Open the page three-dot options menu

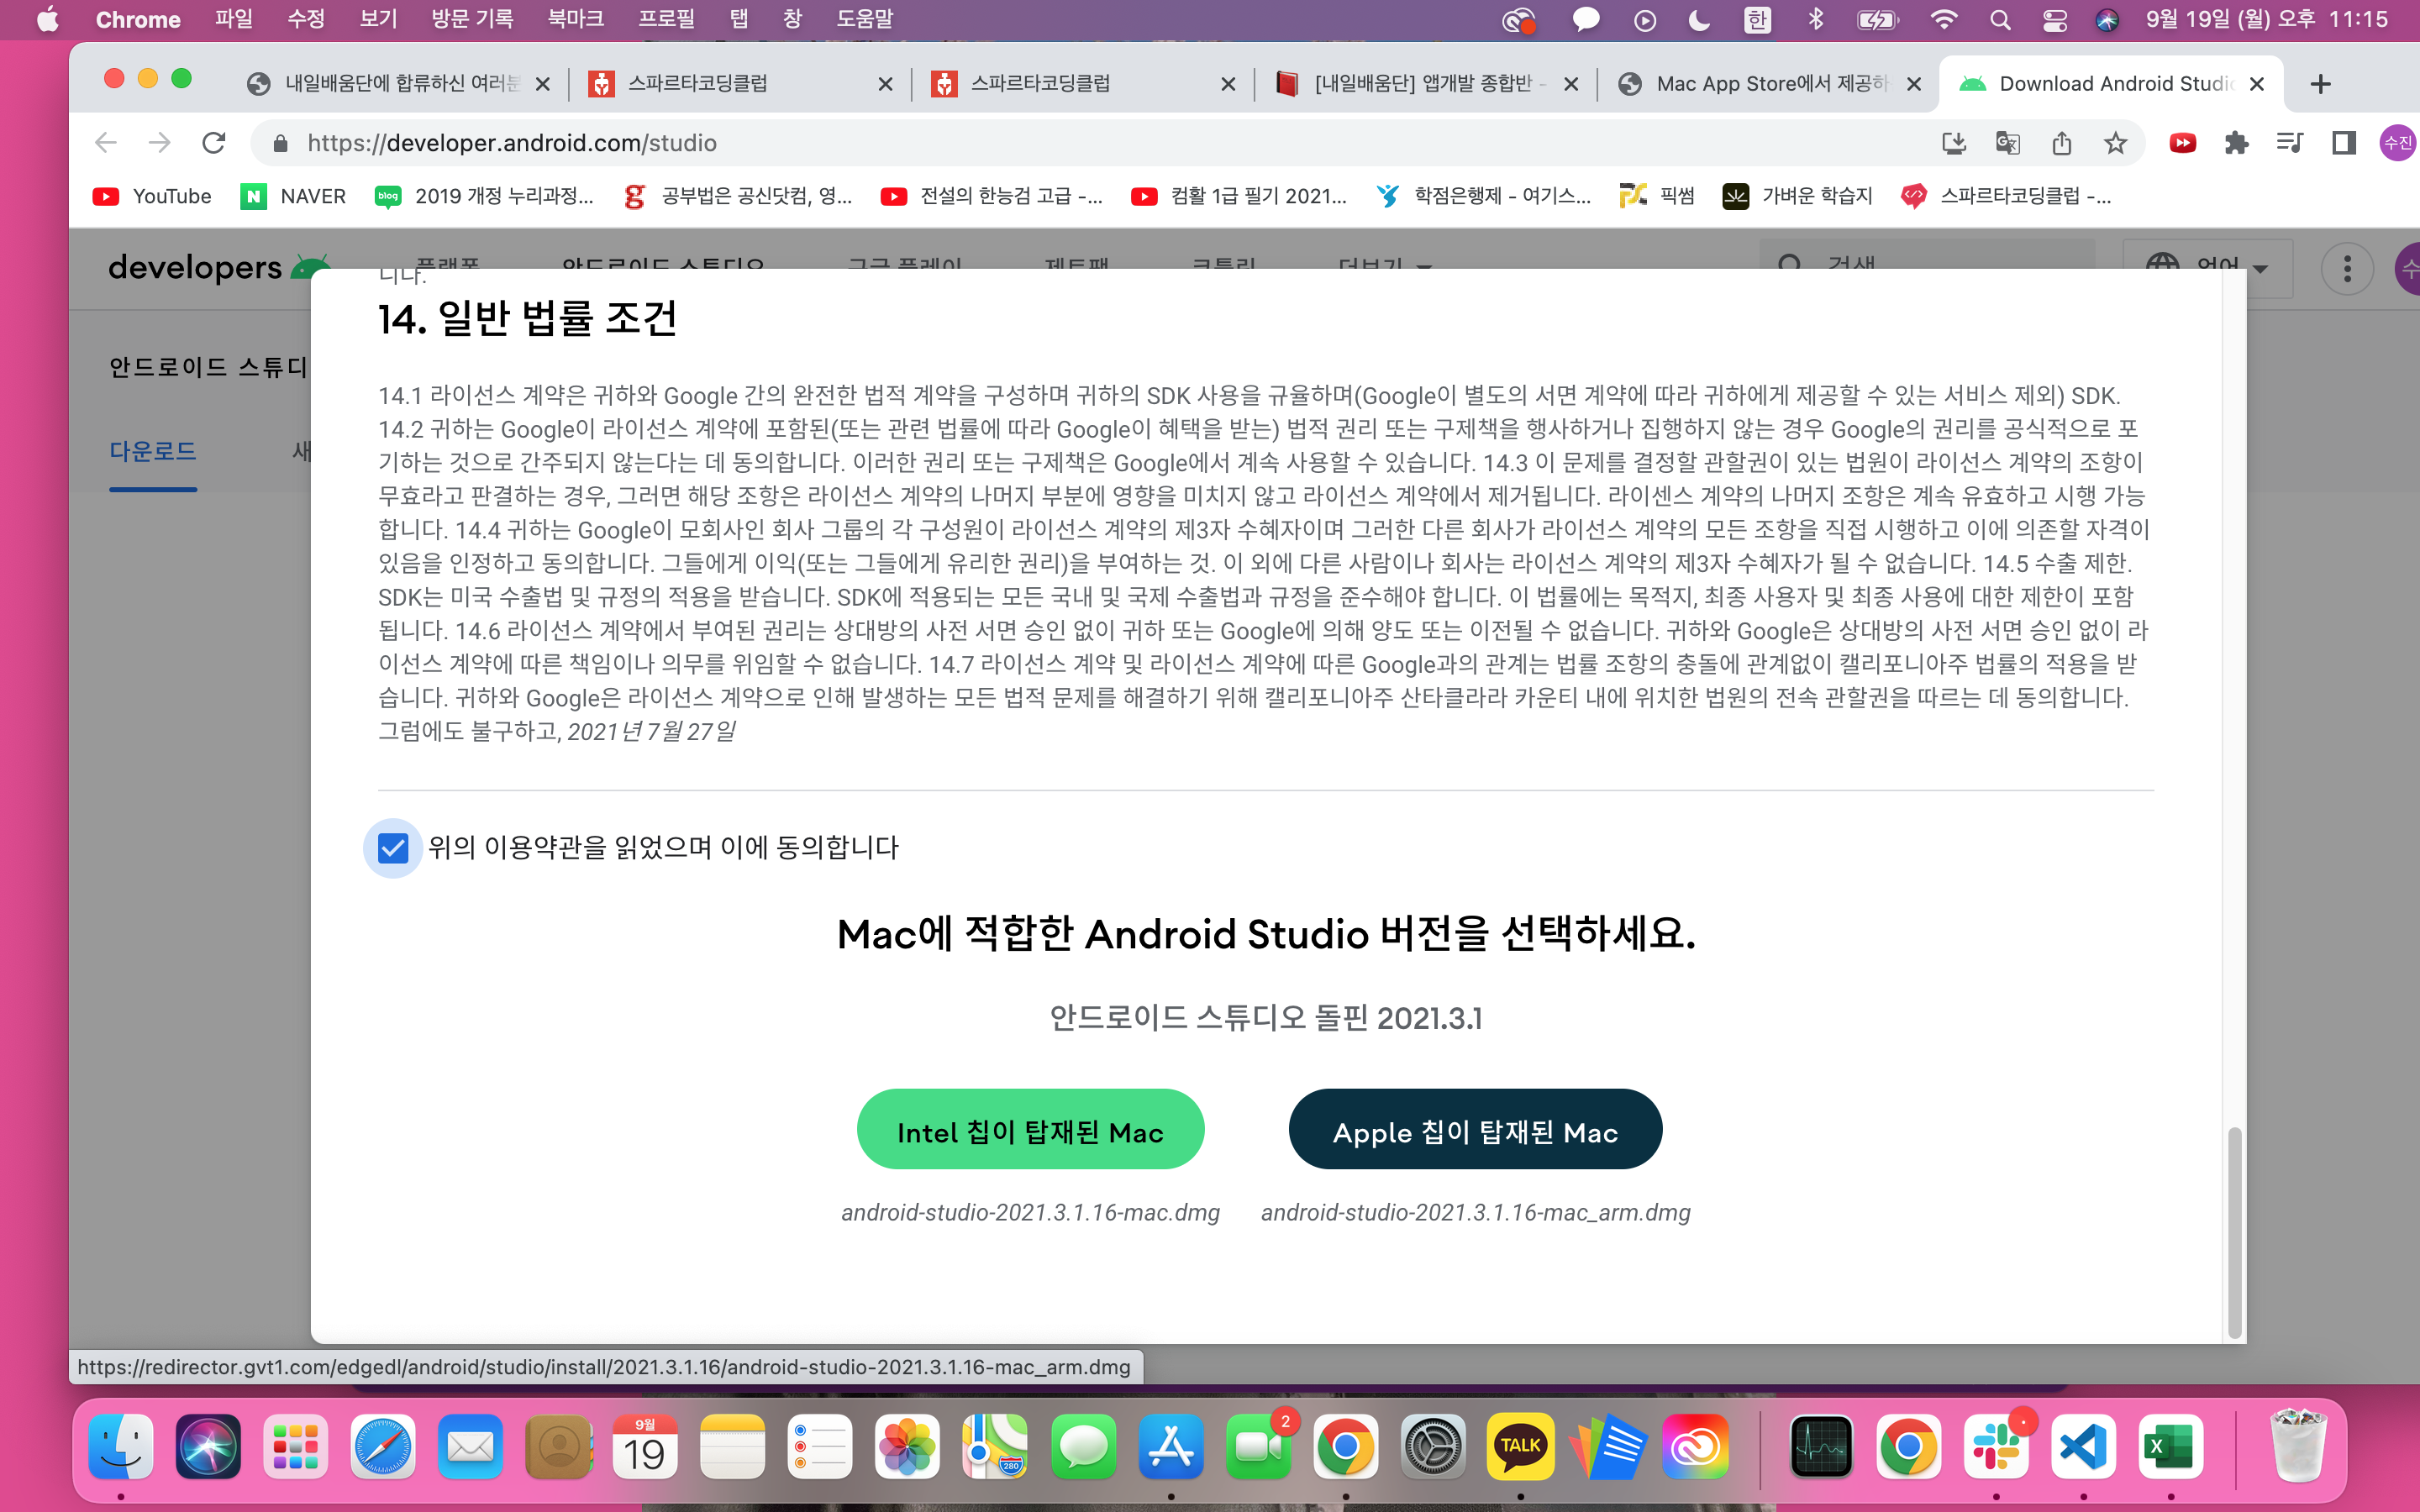(2347, 268)
